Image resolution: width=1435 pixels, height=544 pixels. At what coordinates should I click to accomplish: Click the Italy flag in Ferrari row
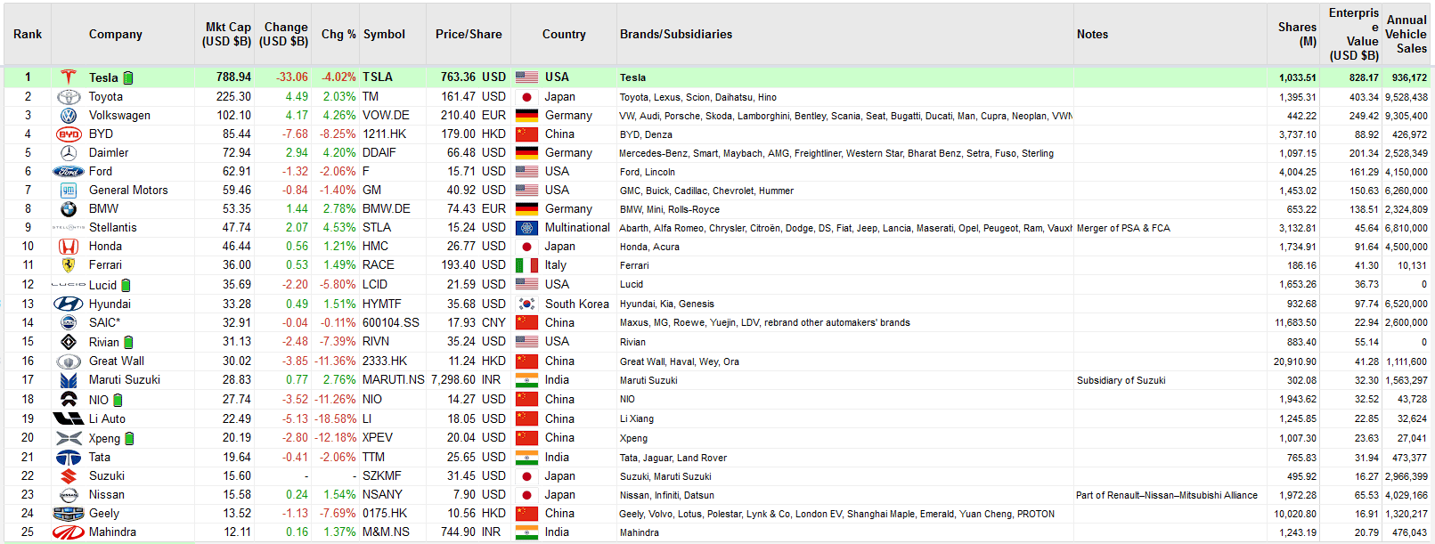tap(526, 265)
